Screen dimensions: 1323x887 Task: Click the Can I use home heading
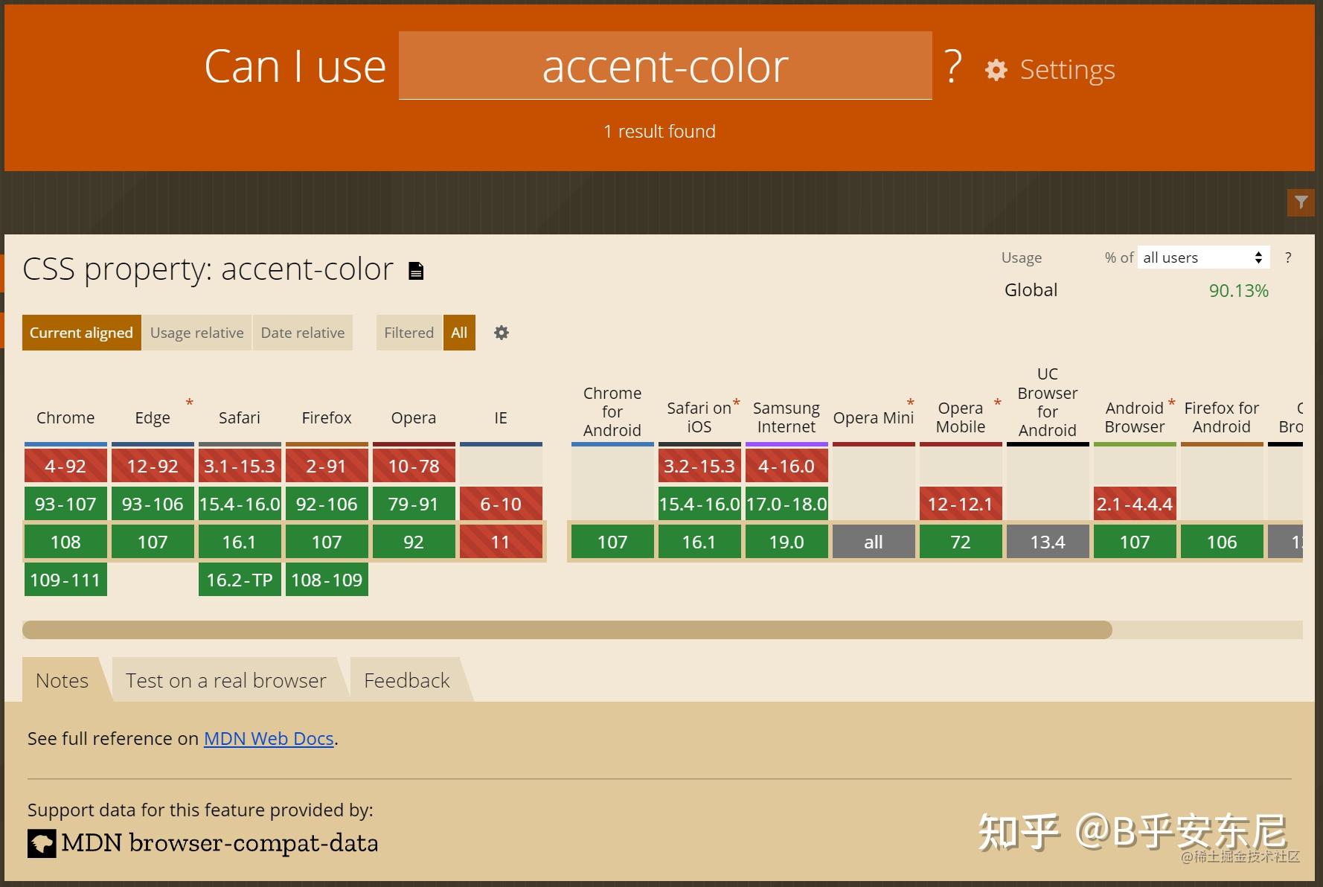tap(295, 65)
